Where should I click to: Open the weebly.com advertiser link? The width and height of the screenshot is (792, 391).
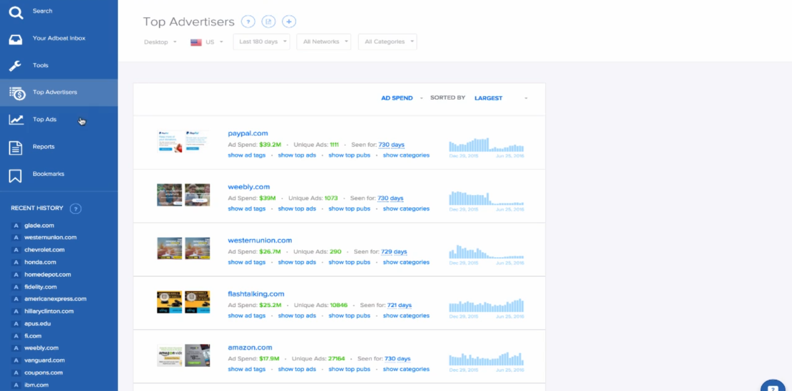(x=248, y=187)
